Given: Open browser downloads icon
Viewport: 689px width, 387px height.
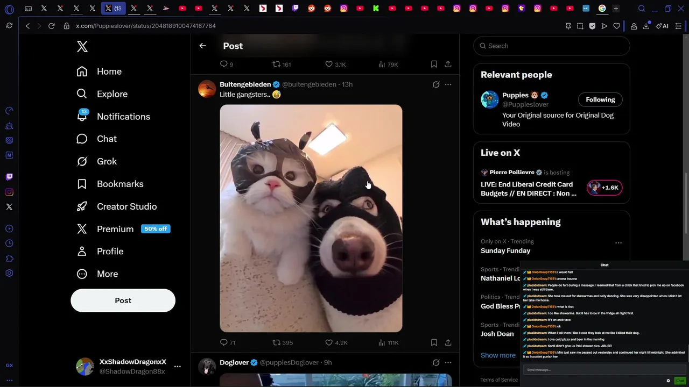Looking at the screenshot, I should pyautogui.click(x=646, y=26).
